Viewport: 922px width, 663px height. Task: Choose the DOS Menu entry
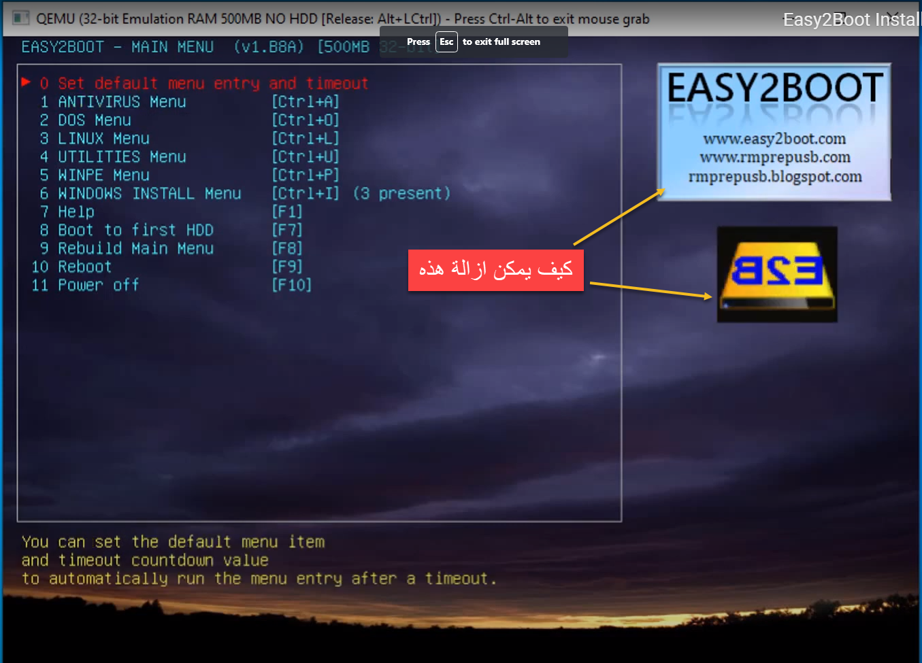coord(85,120)
